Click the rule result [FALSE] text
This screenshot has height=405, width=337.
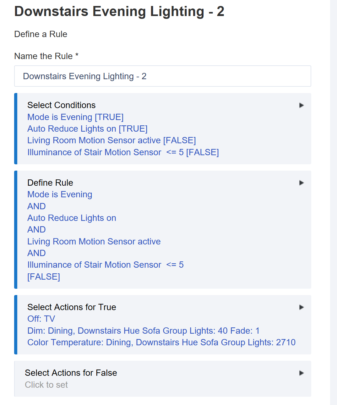coord(44,277)
